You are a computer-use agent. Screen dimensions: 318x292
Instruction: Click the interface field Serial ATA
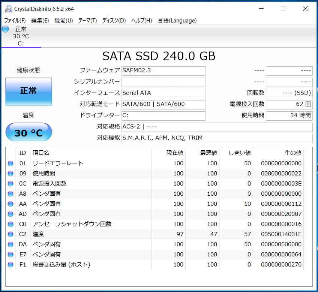coord(163,93)
